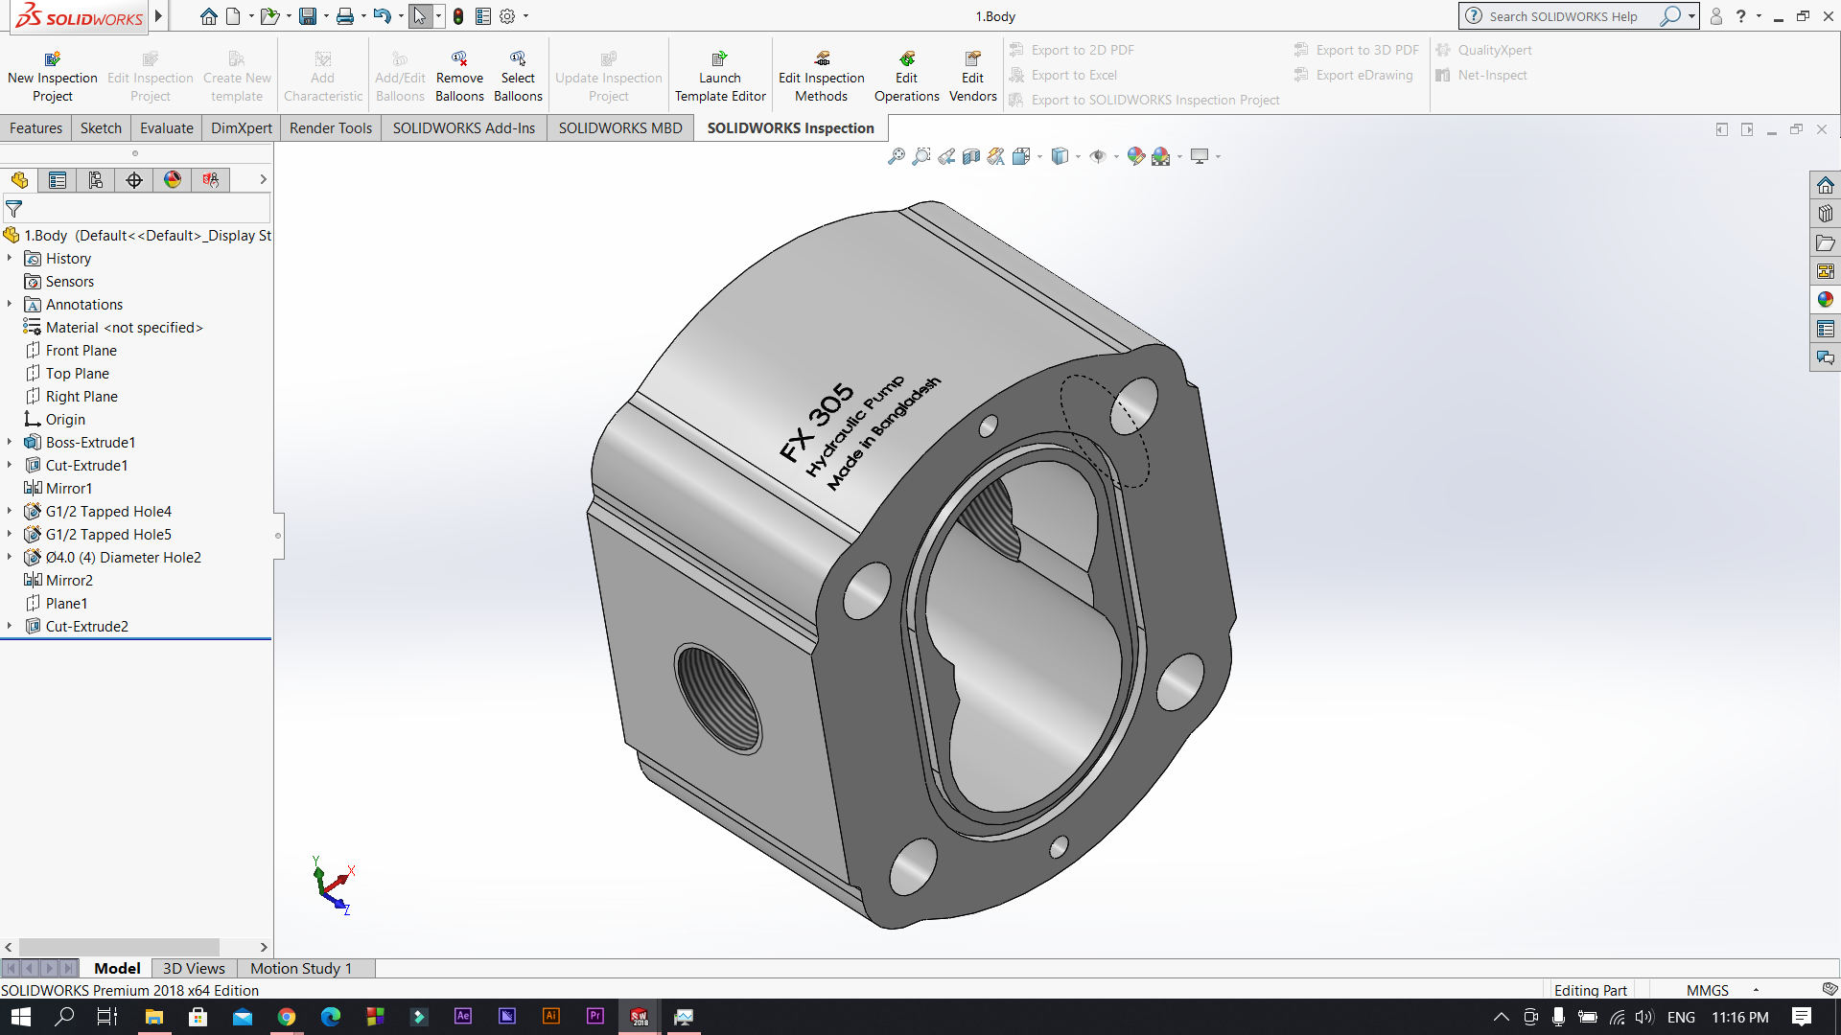Switch to the SOLIDWORKS MBD tab
1841x1035 pixels.
tap(620, 127)
